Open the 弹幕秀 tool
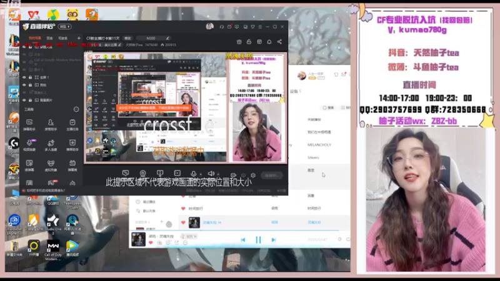The width and height of the screenshot is (500, 281). click(72, 165)
